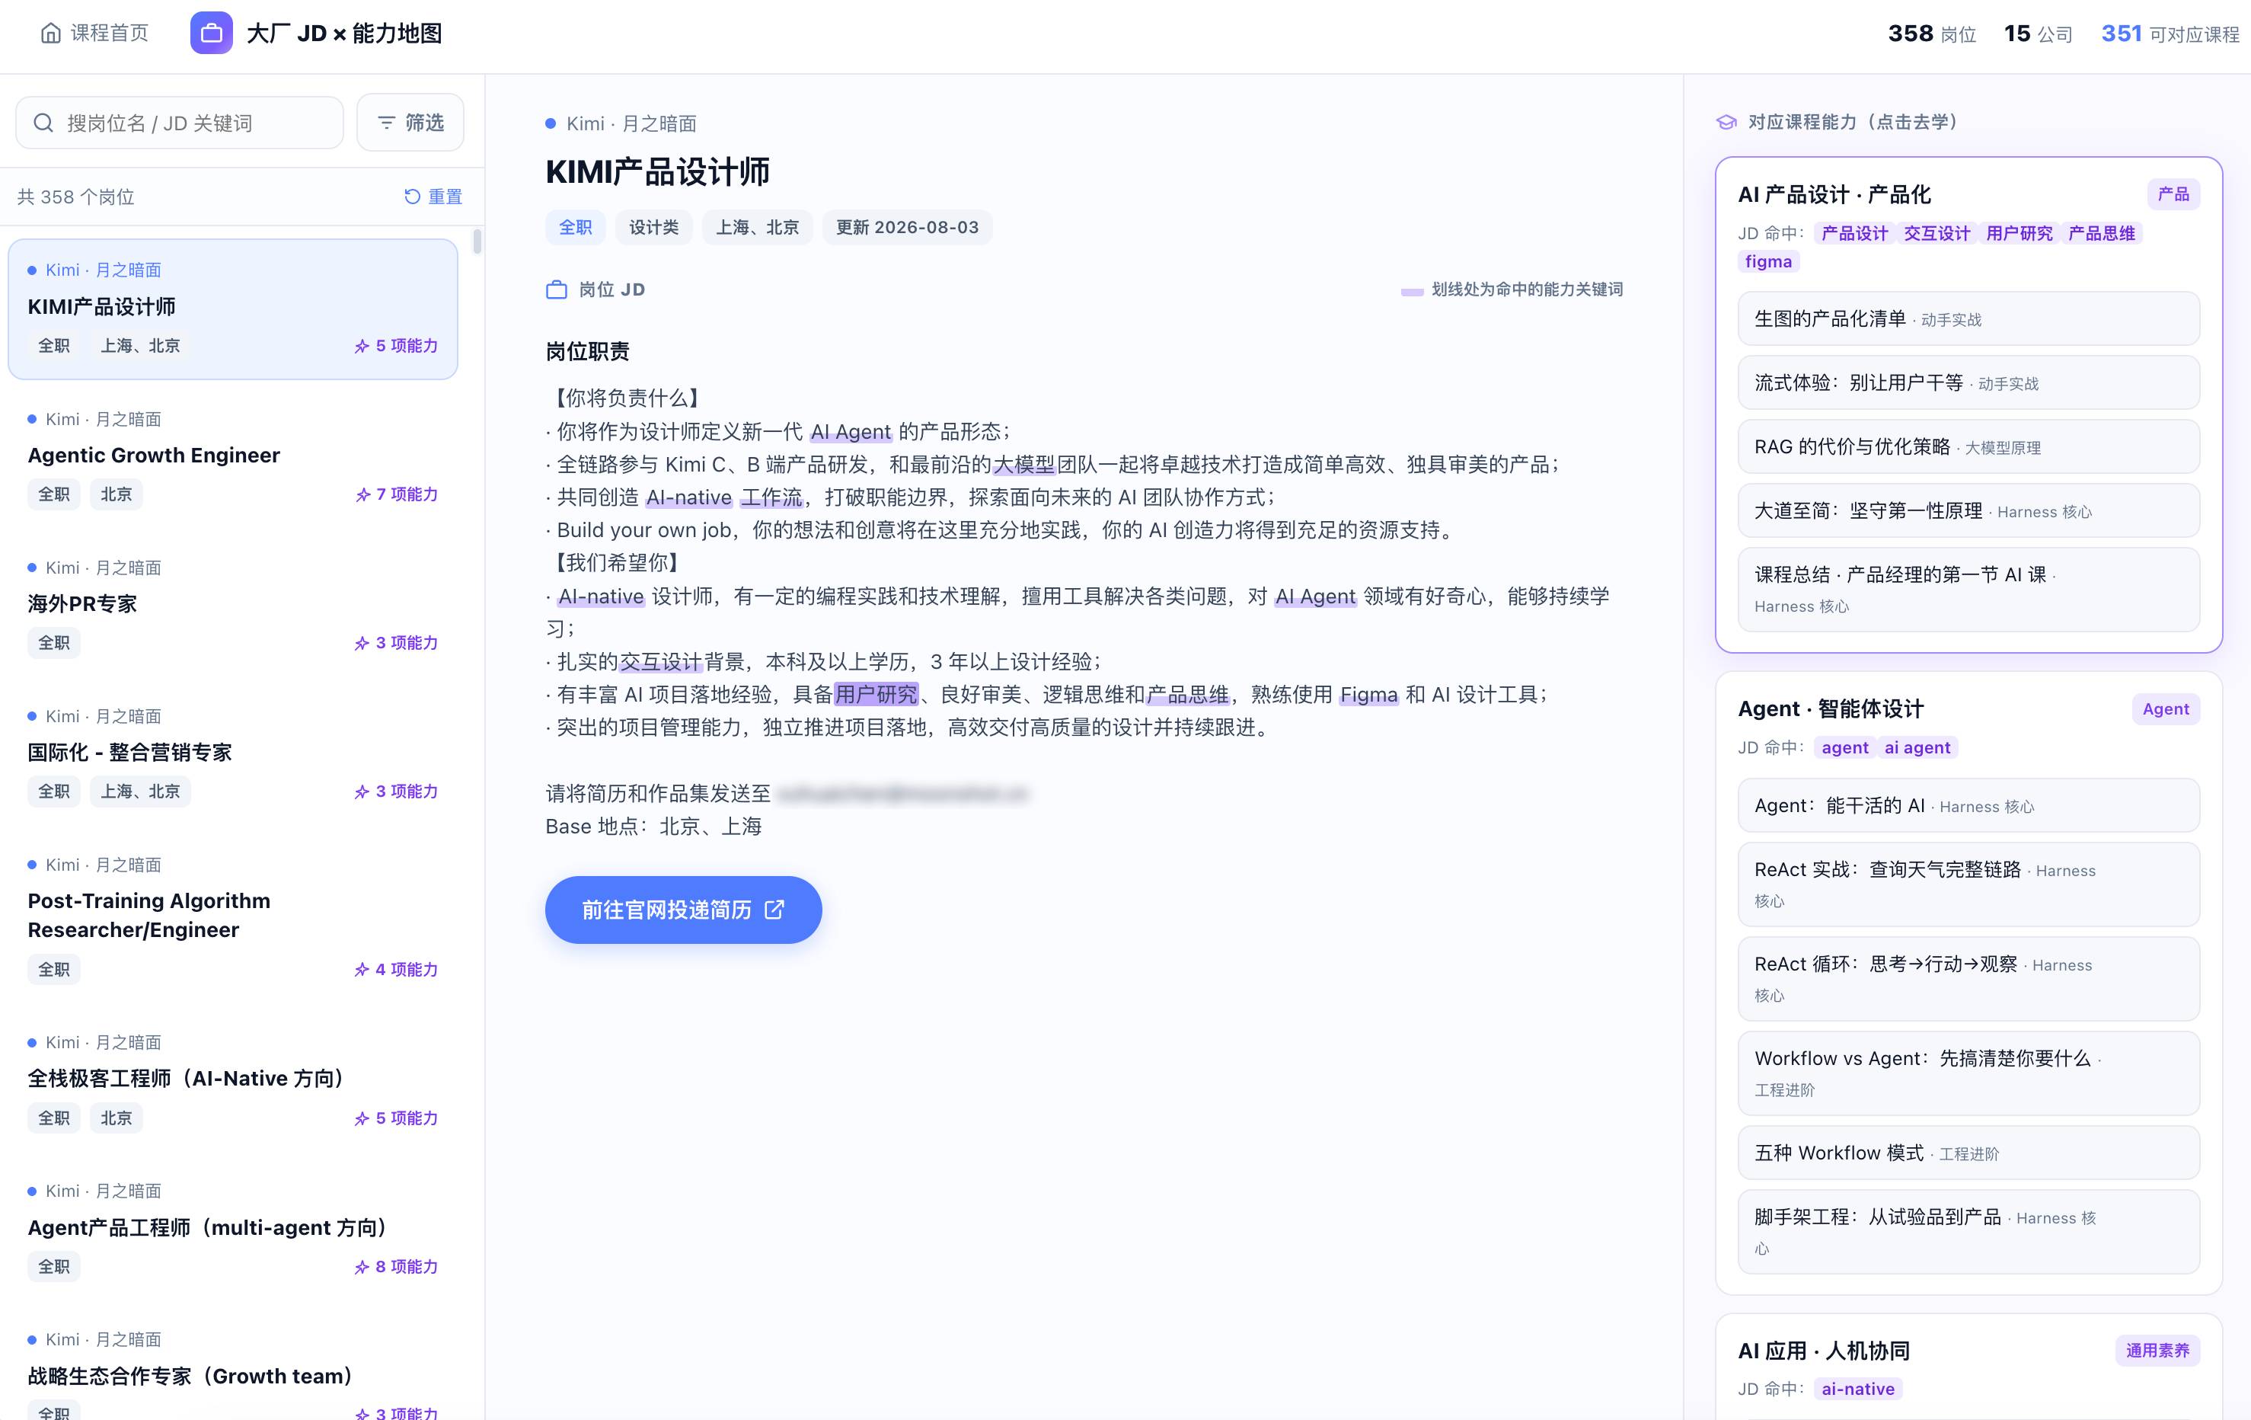
Task: Click the 通用素养 category tag
Action: coord(2157,1350)
